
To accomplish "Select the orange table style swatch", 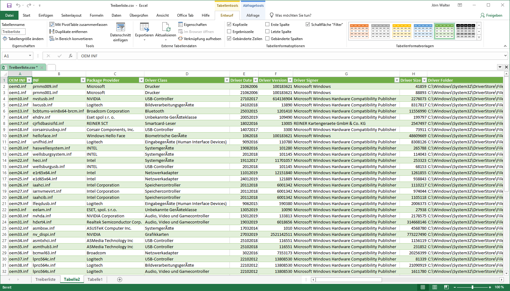I will pyautogui.click(x=359, y=31).
